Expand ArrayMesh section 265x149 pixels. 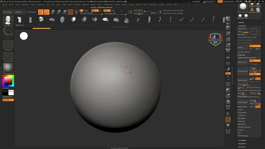(x=242, y=140)
